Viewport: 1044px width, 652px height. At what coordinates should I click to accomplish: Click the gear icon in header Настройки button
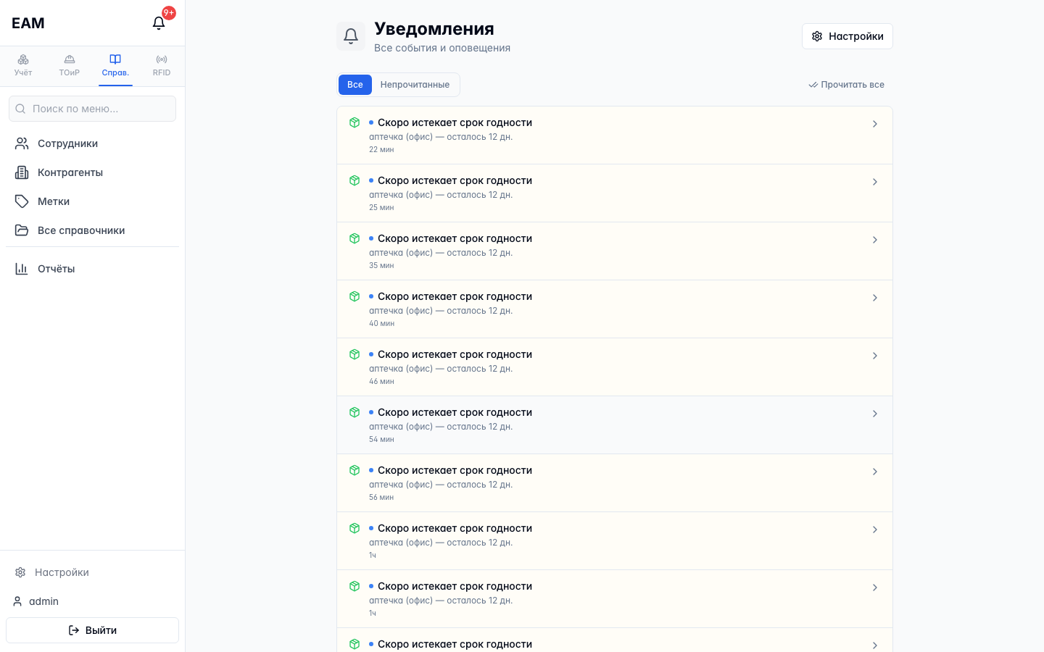pos(817,36)
